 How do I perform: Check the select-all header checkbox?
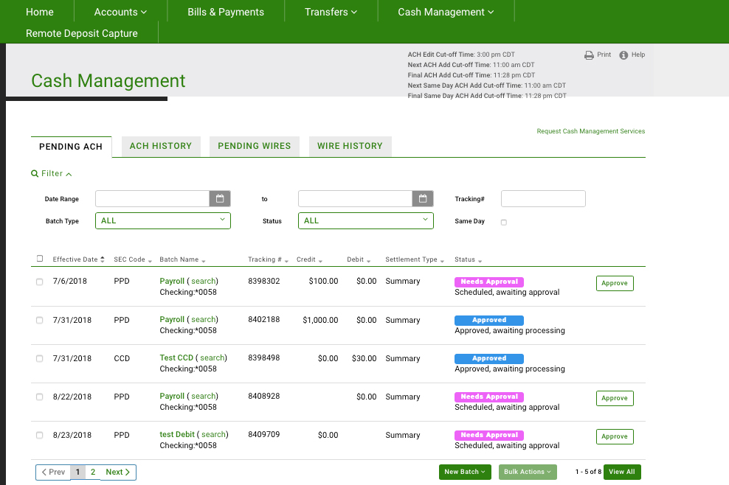pos(40,259)
